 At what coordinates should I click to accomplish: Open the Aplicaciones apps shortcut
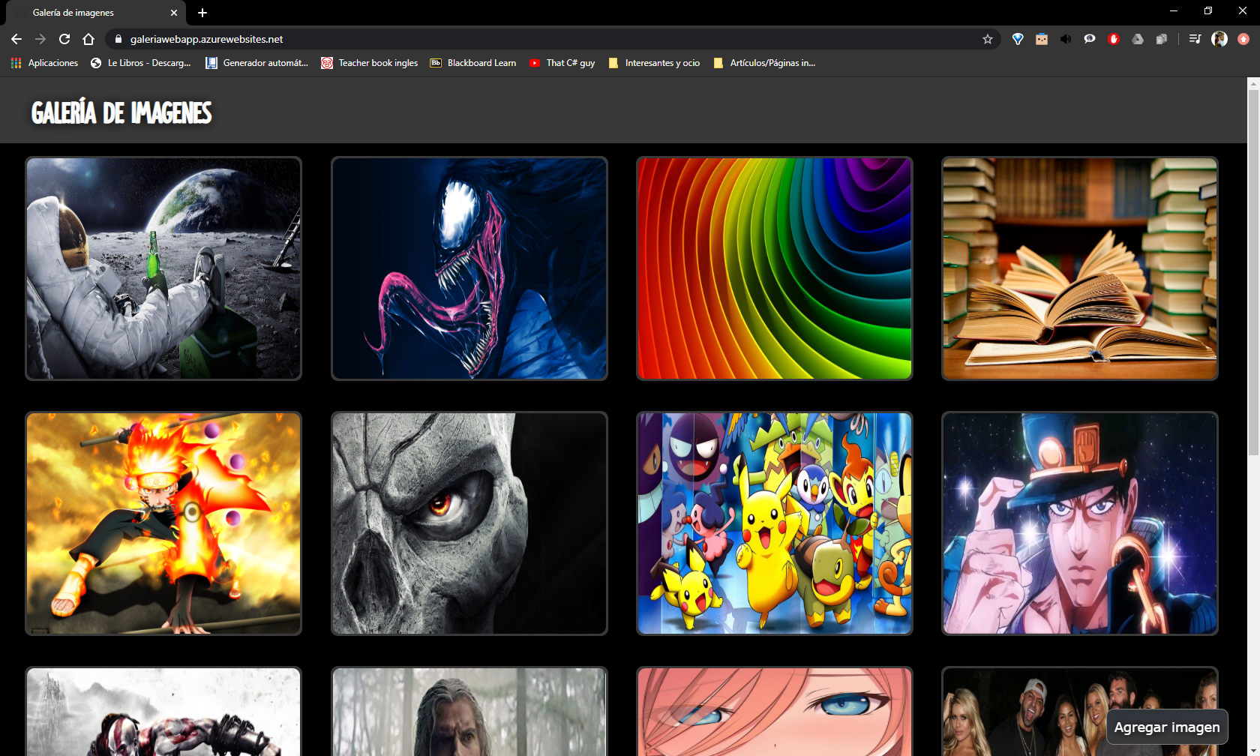coord(45,63)
